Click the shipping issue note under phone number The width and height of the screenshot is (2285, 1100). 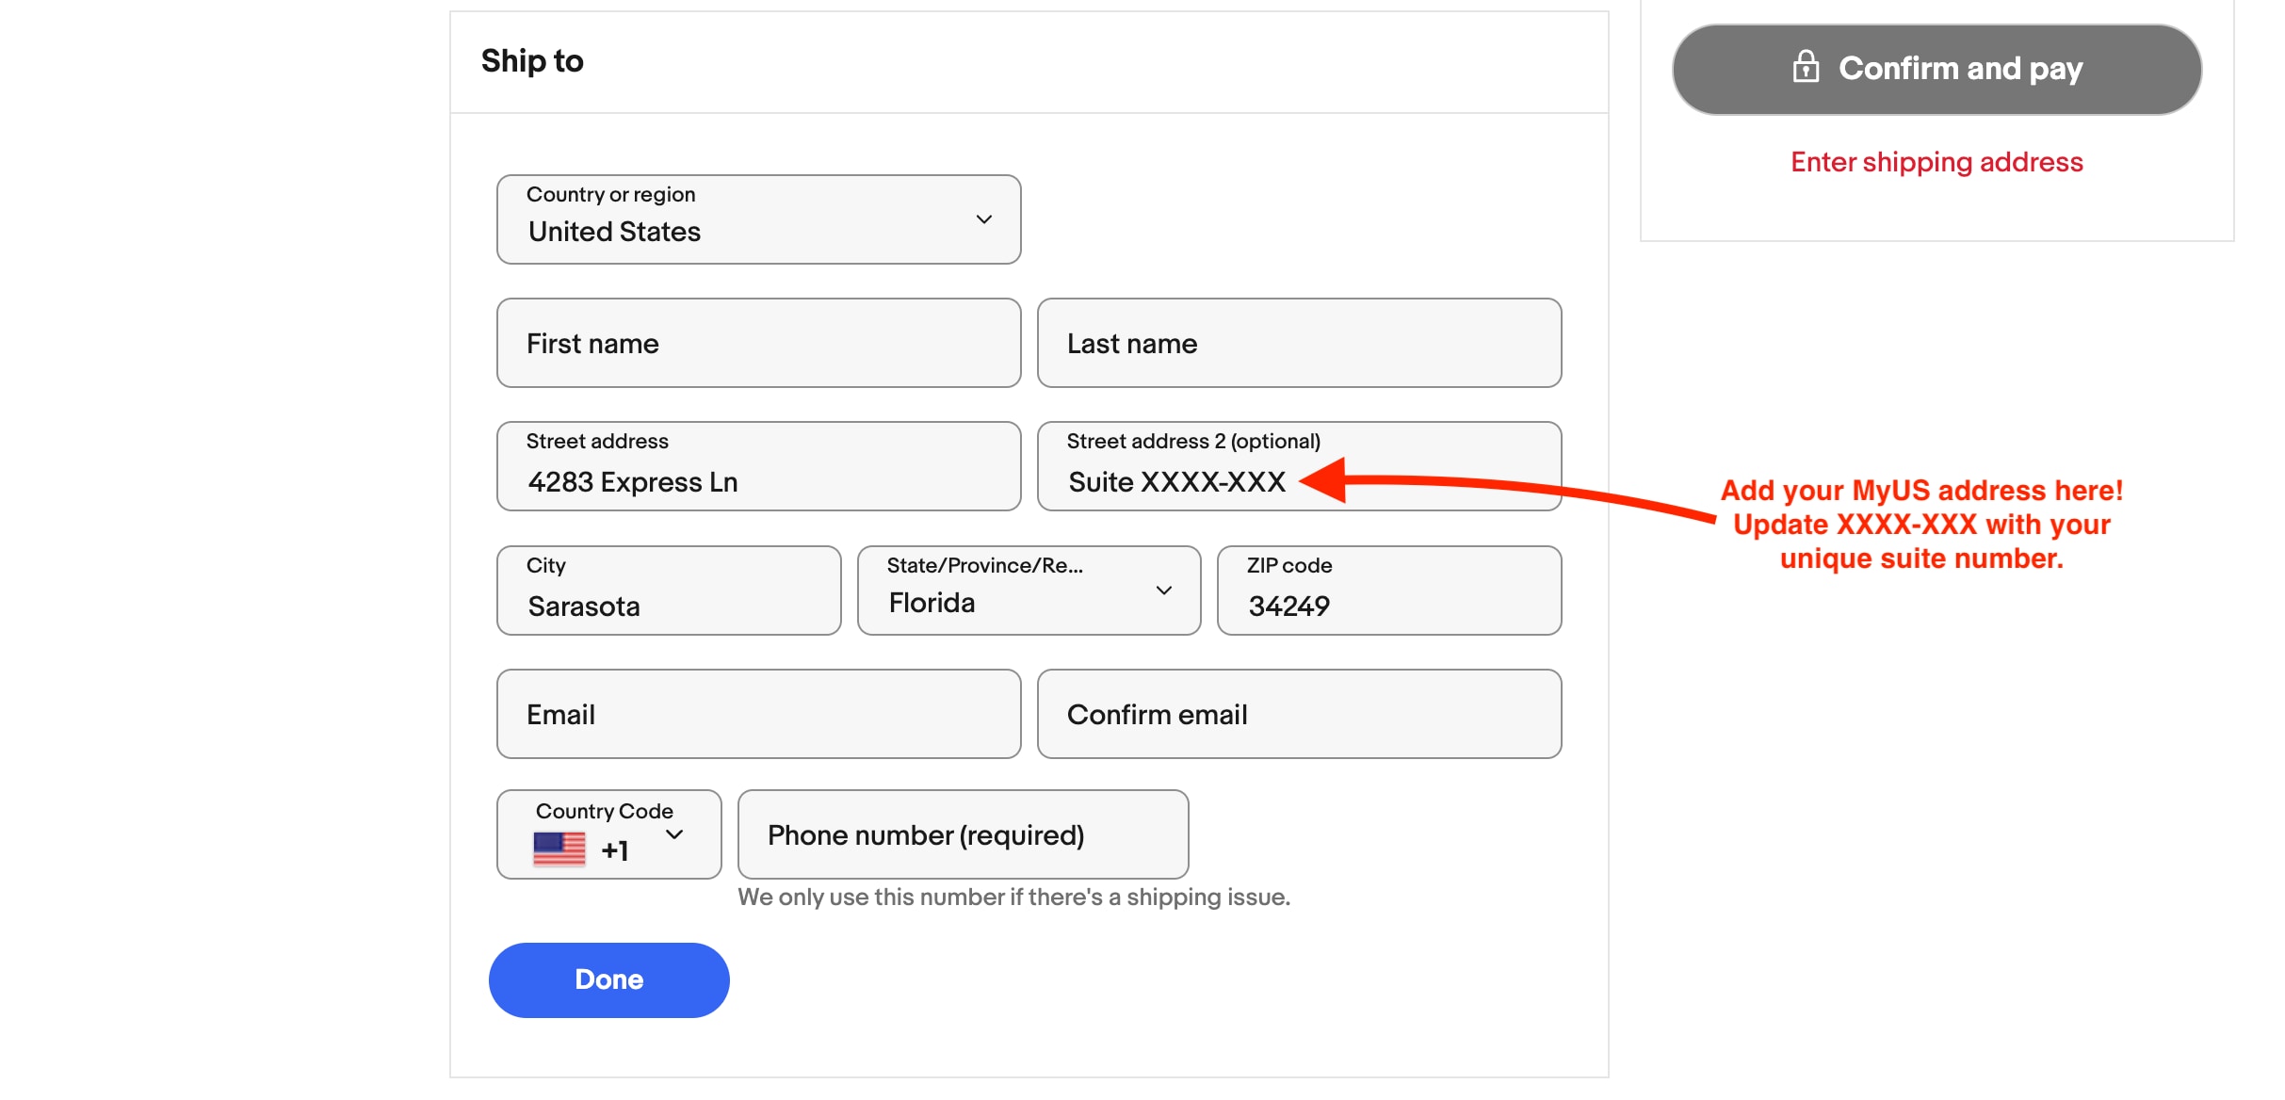point(1014,897)
